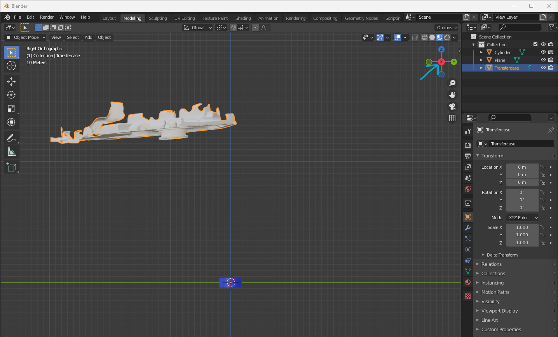Open the Modifier properties wrench tab
Screen dimensions: 558x337
click(x=468, y=228)
